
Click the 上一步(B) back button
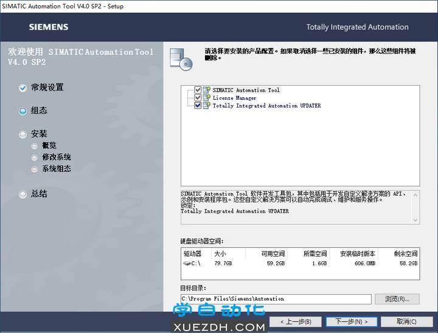296,322
